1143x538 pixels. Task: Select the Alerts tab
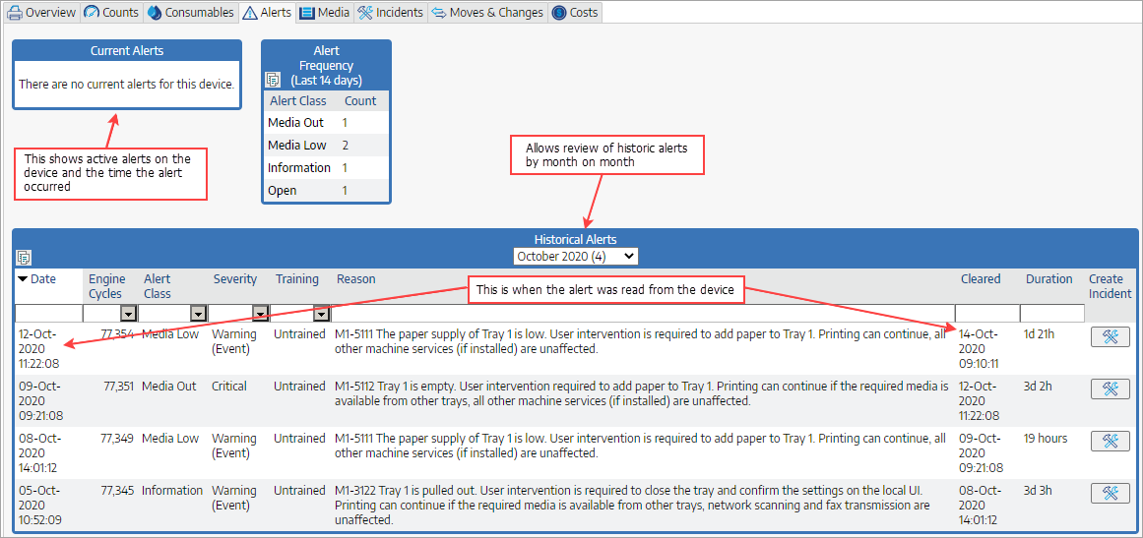[268, 13]
